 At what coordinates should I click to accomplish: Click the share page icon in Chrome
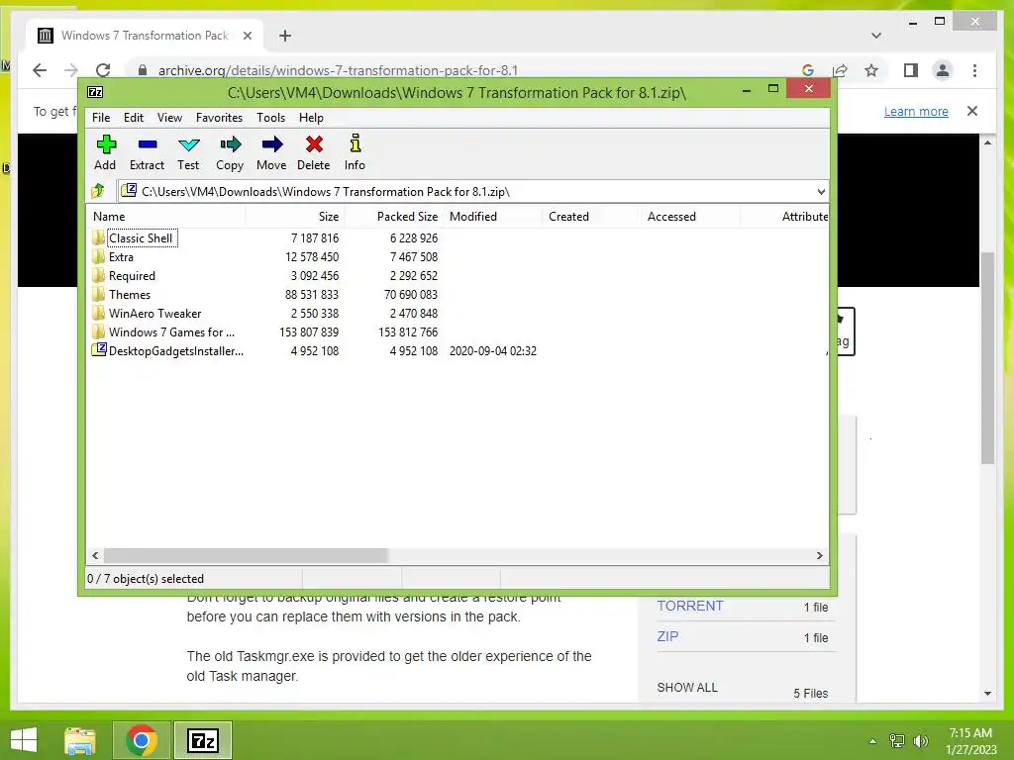(840, 70)
